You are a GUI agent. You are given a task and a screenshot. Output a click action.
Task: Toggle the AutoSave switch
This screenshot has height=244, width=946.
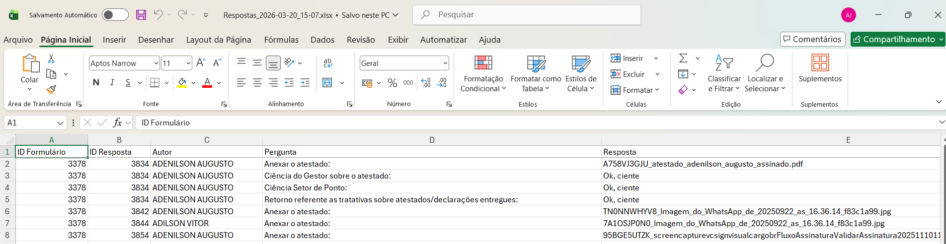[x=115, y=15]
